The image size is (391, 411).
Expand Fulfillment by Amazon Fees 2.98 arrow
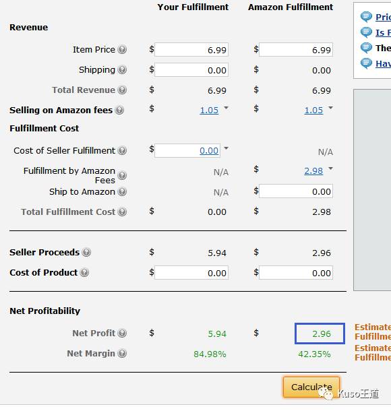coord(331,168)
